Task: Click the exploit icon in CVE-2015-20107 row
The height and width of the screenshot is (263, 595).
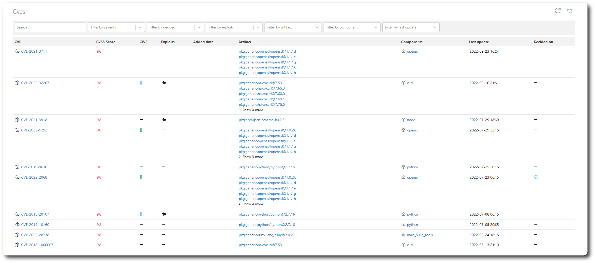Action: [x=164, y=214]
